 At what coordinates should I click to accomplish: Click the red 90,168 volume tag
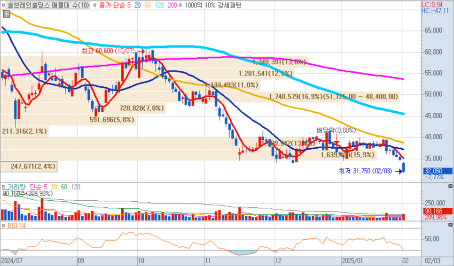coord(438,212)
